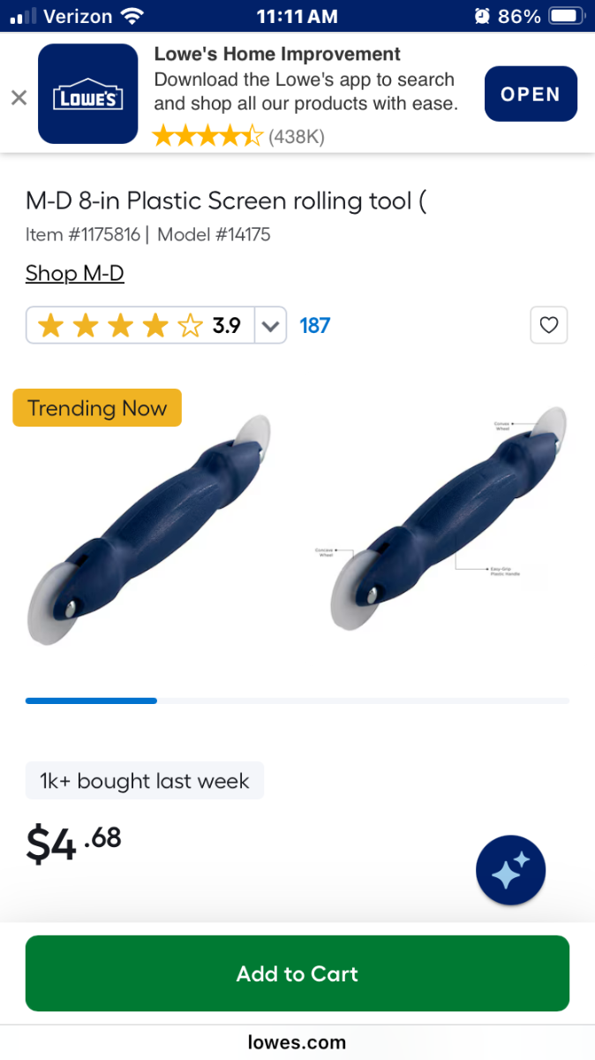This screenshot has width=595, height=1060.
Task: Tap the alarm clock status icon
Action: [x=482, y=16]
